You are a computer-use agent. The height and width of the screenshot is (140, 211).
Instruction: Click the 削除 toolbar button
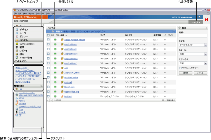[73, 32]
